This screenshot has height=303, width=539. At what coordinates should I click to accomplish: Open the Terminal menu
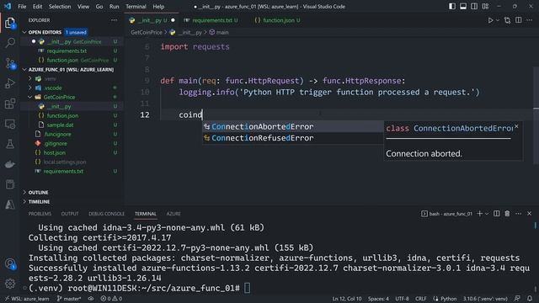pos(136,7)
